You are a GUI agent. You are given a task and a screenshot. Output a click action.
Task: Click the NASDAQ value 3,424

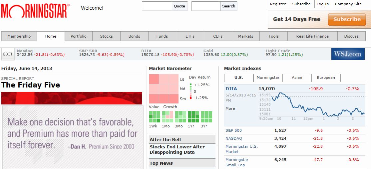pyautogui.click(x=280, y=138)
